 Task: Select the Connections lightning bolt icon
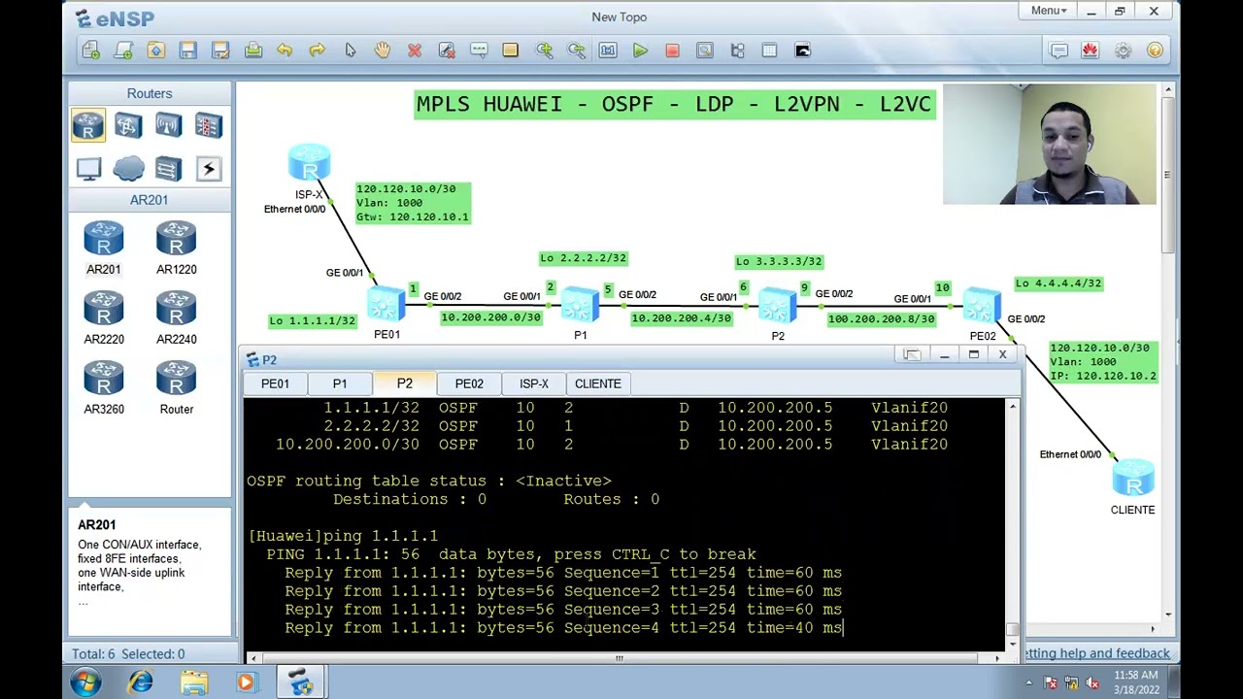(208, 169)
